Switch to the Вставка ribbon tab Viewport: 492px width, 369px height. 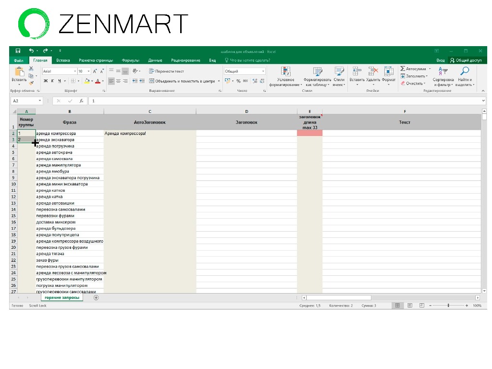coord(63,60)
